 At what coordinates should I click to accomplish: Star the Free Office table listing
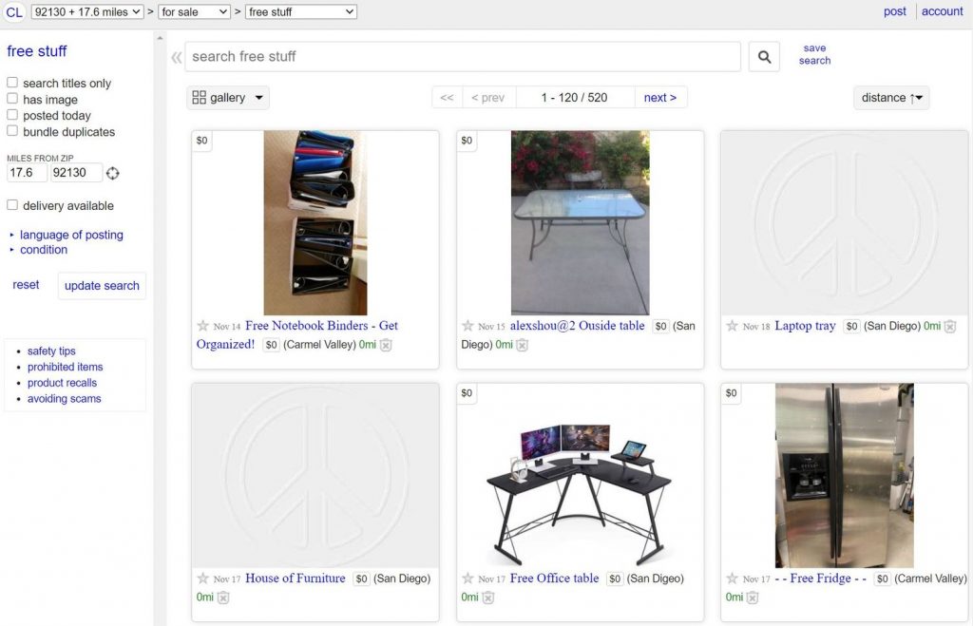(x=467, y=579)
